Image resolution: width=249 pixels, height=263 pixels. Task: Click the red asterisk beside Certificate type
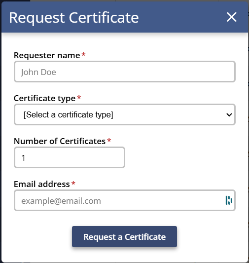79,98
